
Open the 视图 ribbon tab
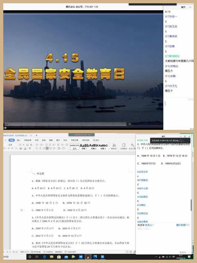pos(51,140)
